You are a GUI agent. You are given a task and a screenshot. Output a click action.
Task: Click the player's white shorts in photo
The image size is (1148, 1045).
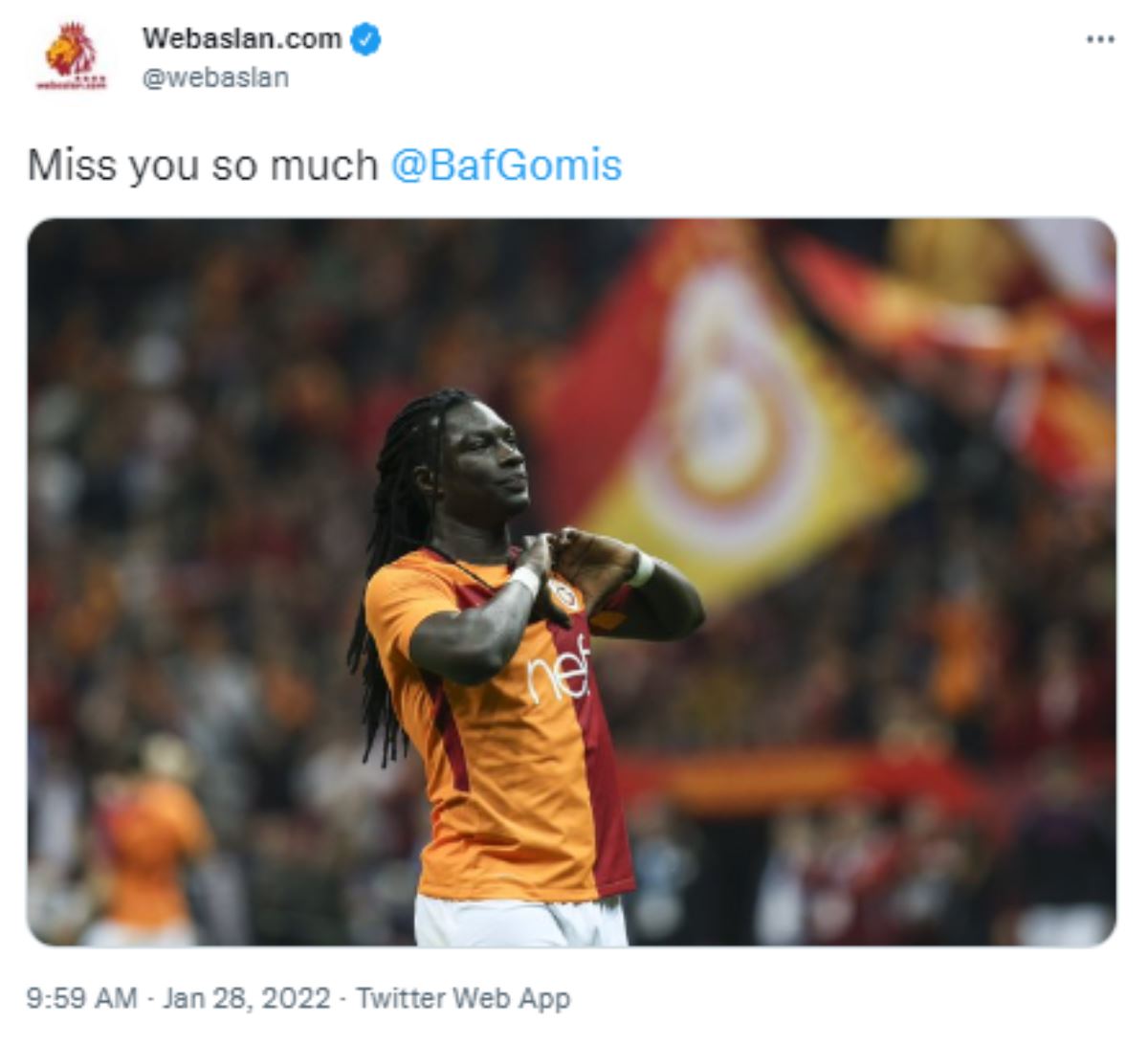(x=519, y=921)
